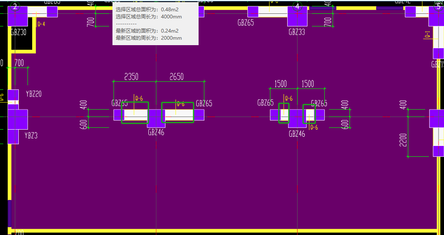Select the GBZ65 label beside GBZ33

pos(246,23)
